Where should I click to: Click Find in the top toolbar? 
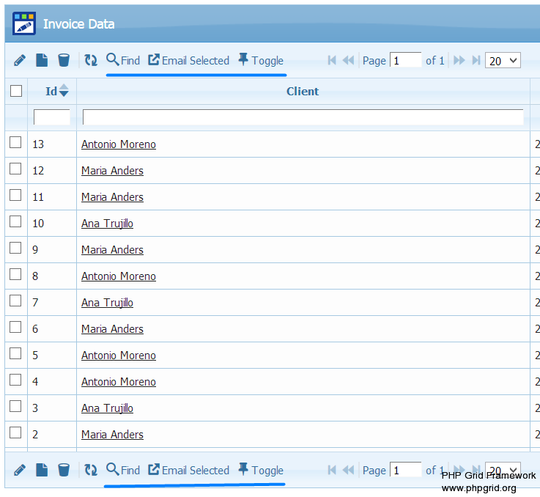[123, 60]
